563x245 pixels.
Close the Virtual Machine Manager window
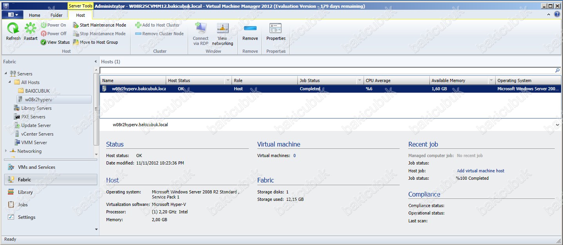pos(558,6)
